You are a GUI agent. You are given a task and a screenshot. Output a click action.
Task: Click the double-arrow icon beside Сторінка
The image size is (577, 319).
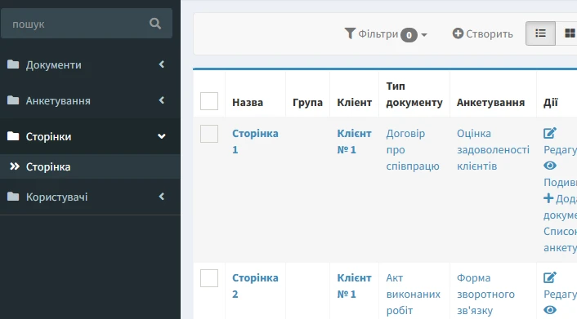coord(15,166)
